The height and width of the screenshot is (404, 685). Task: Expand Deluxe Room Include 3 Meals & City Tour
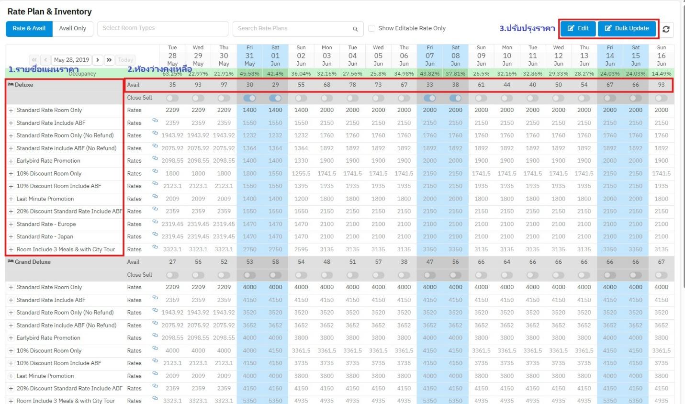coord(11,250)
